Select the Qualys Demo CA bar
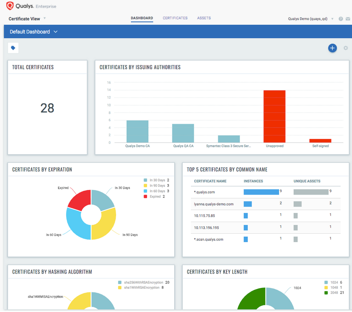The image size is (352, 312). (137, 131)
